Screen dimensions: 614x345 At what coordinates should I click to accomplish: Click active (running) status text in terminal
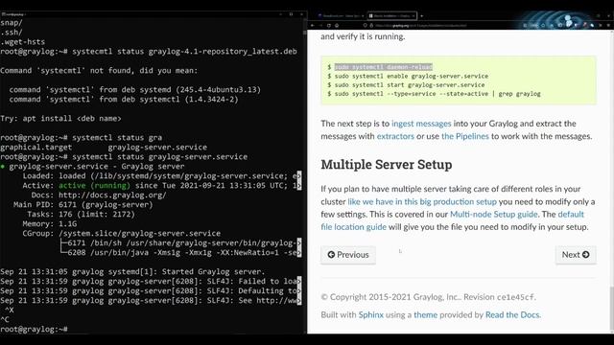click(94, 185)
